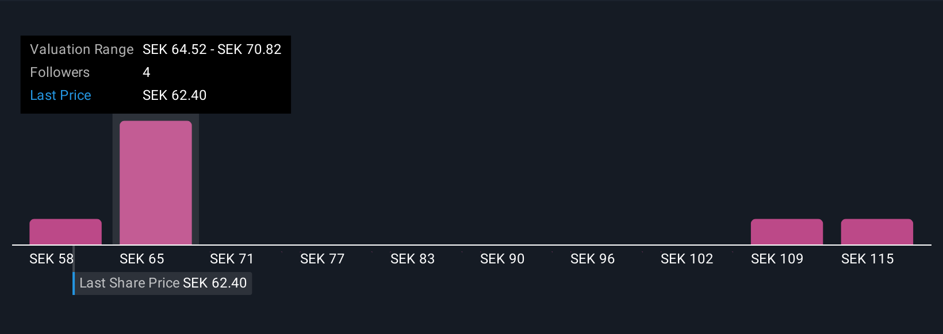The width and height of the screenshot is (943, 334).
Task: Select the SEK 115 valuation bar
Action: pos(877,232)
